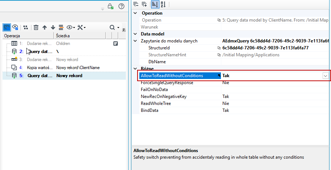331x170 pixels.
Task: Click the AEdmxQuery value text
Action: [x=275, y=41]
